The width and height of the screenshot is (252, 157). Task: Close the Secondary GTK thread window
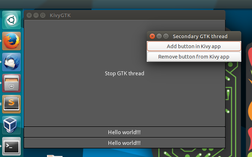152,36
